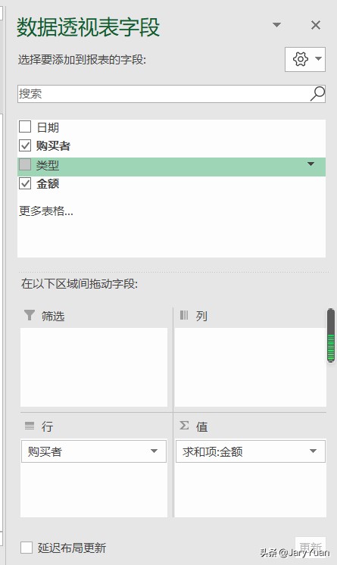Image resolution: width=337 pixels, height=565 pixels.
Task: Tick the 类型 field checkbox
Action: click(25, 164)
